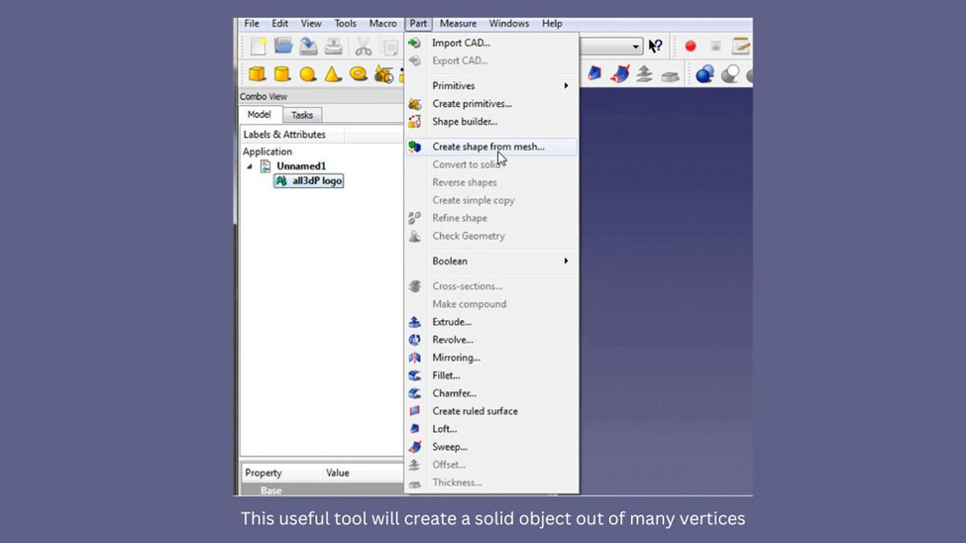Click the Cut boolean gray spheres icon
Viewport: 966px width, 543px height.
[730, 74]
